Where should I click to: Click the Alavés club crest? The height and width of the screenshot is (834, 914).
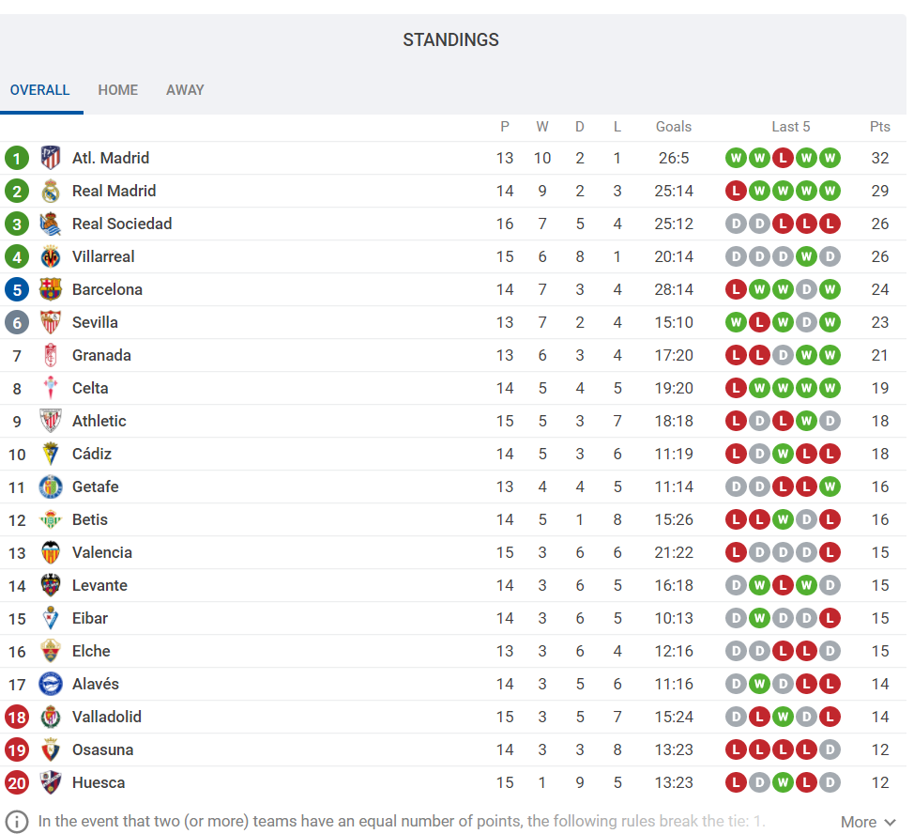point(51,684)
